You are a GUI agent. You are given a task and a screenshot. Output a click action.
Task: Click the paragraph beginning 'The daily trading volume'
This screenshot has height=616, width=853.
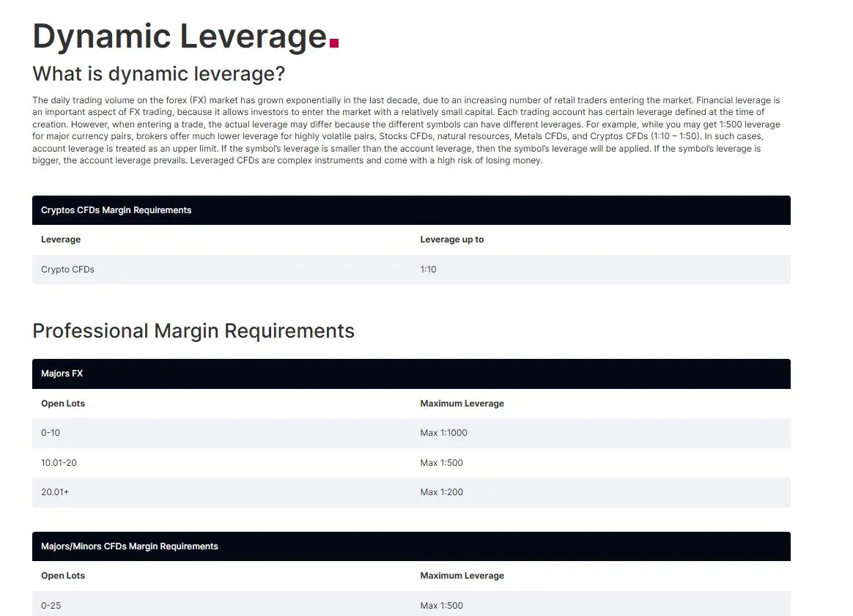(x=407, y=130)
